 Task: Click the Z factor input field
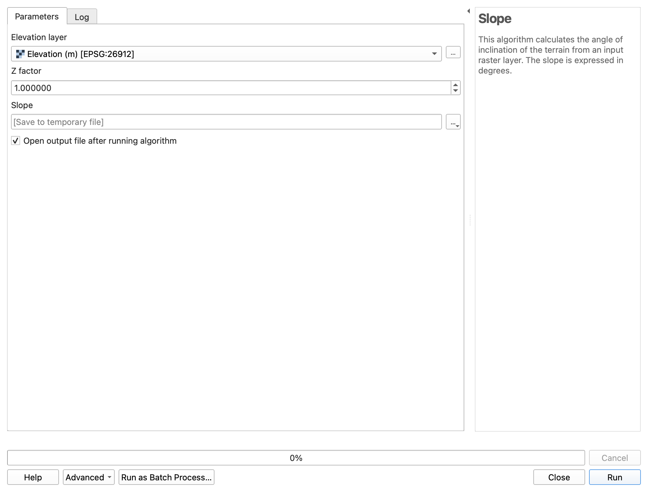(231, 88)
